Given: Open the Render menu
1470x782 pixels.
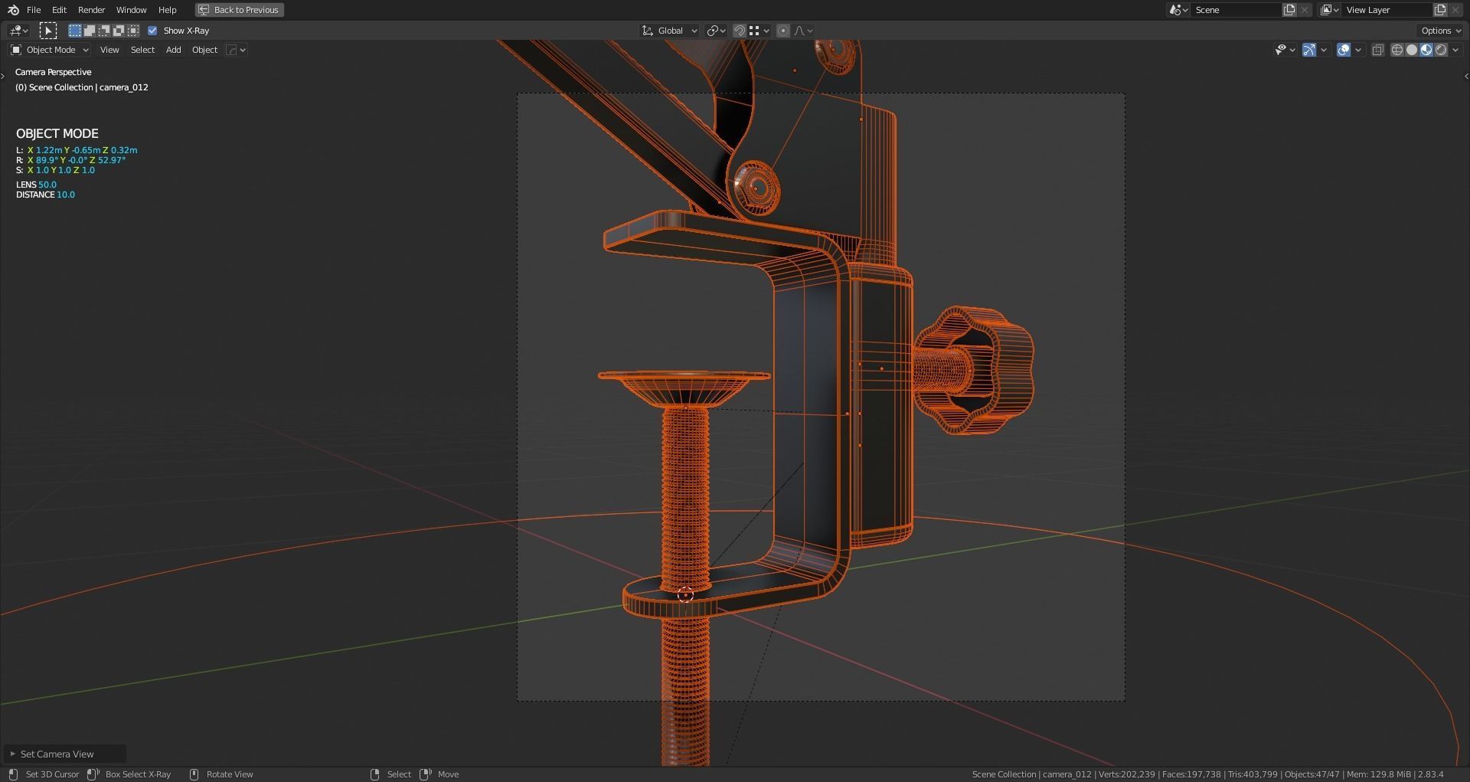Looking at the screenshot, I should coord(91,10).
